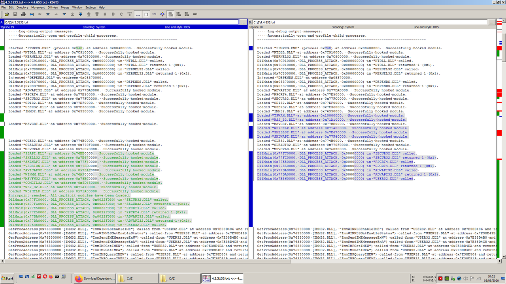The image size is (506, 284).
Task: Click 'Loaded "WS2HELP.DLL"' line in pane B
Action: pyautogui.click(x=333, y=128)
